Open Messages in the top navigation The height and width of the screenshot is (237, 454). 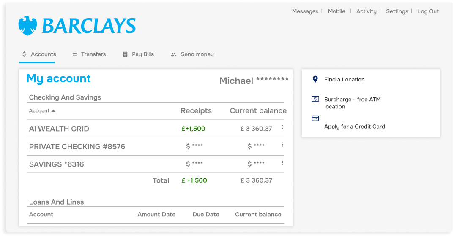(305, 11)
